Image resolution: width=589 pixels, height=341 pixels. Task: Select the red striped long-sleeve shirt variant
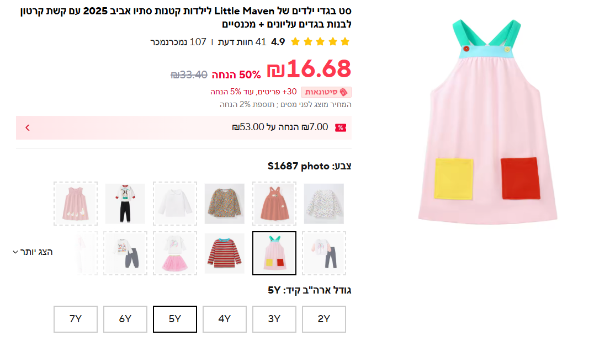[x=225, y=253]
